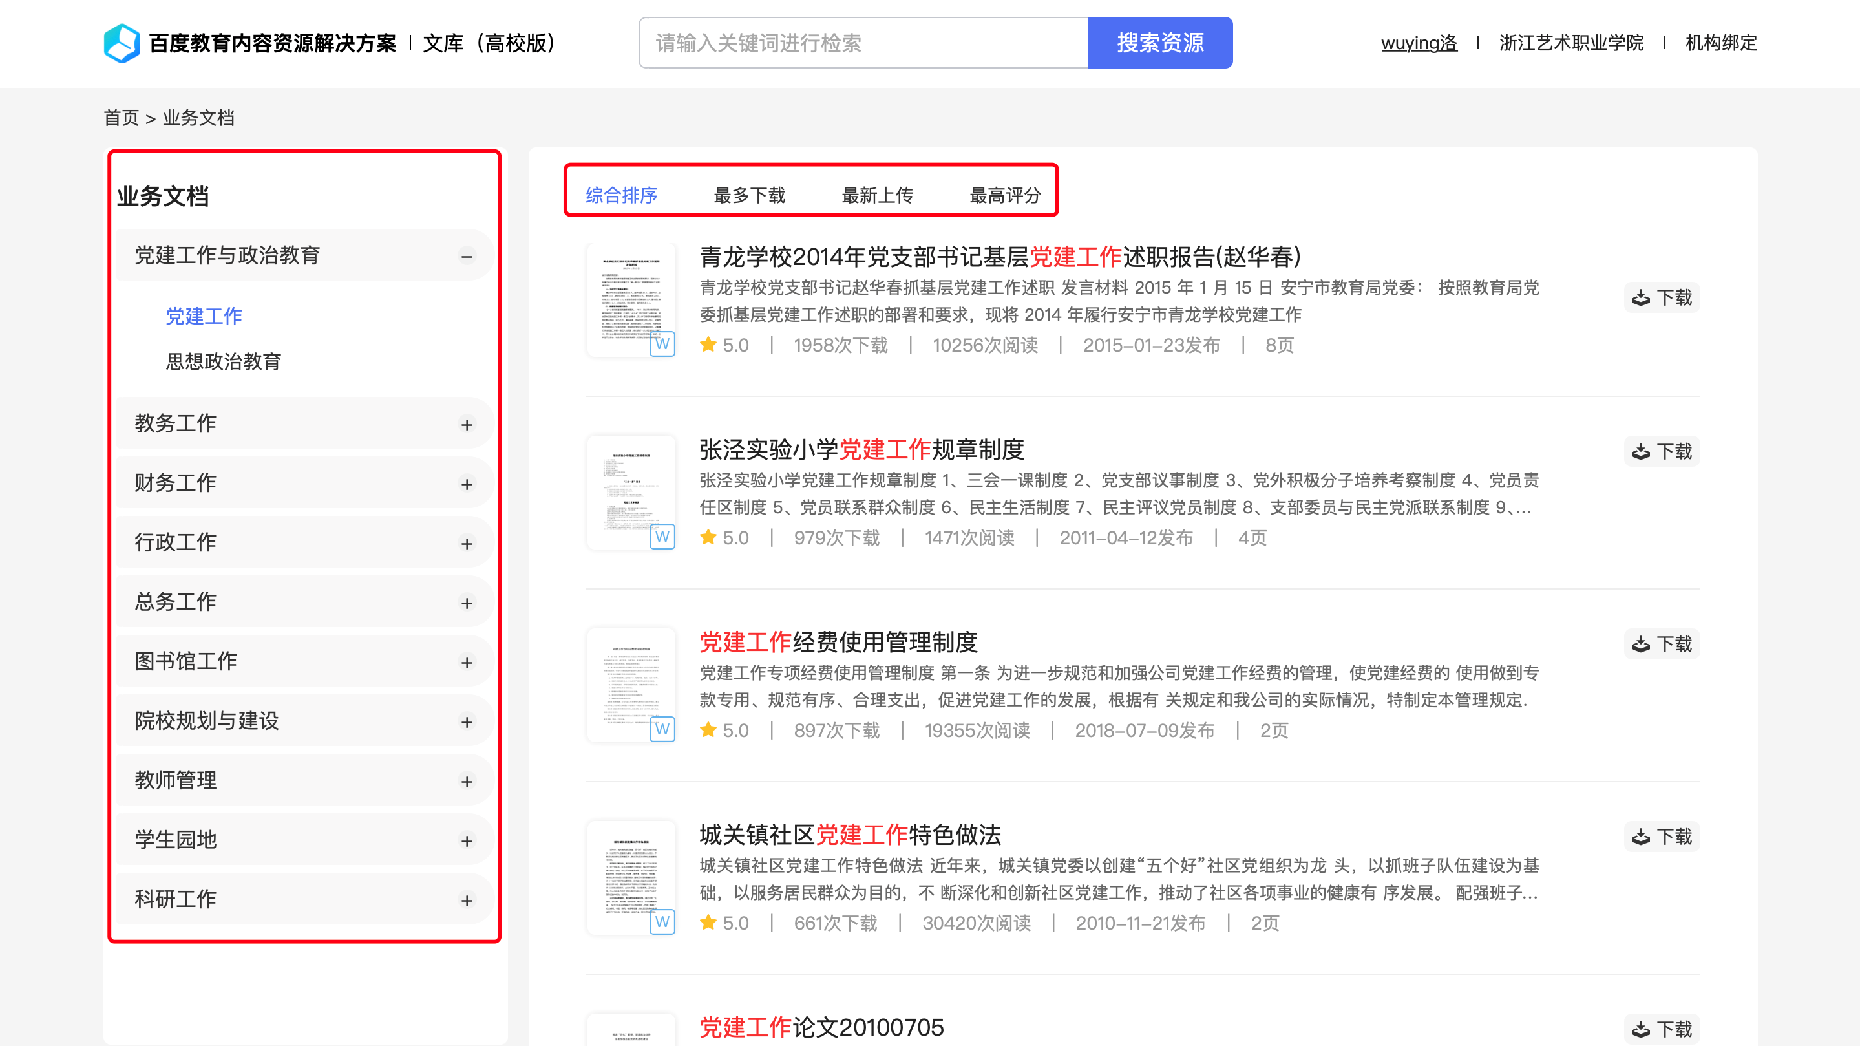Expand the 财务工作 category
Image resolution: width=1860 pixels, height=1046 pixels.
tap(467, 484)
